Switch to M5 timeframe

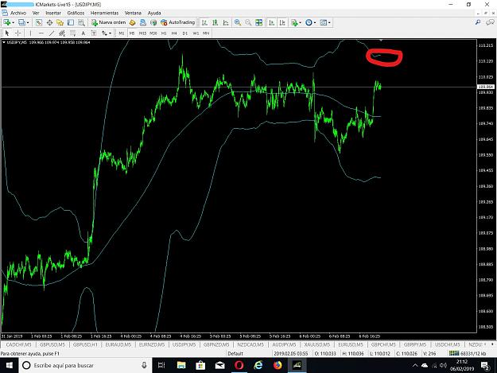tap(132, 33)
